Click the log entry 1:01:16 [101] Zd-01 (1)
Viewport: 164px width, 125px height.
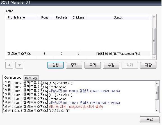[36, 111]
